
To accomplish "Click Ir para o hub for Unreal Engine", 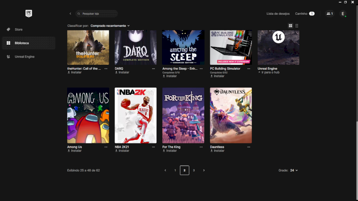I will [x=269, y=72].
